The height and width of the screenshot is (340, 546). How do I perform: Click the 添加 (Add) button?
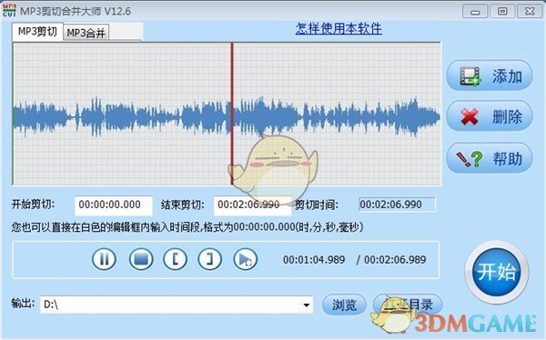click(490, 75)
